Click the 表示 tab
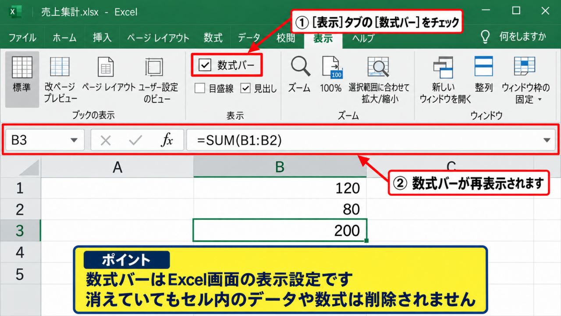Screen dimensions: 561x316 point(323,38)
